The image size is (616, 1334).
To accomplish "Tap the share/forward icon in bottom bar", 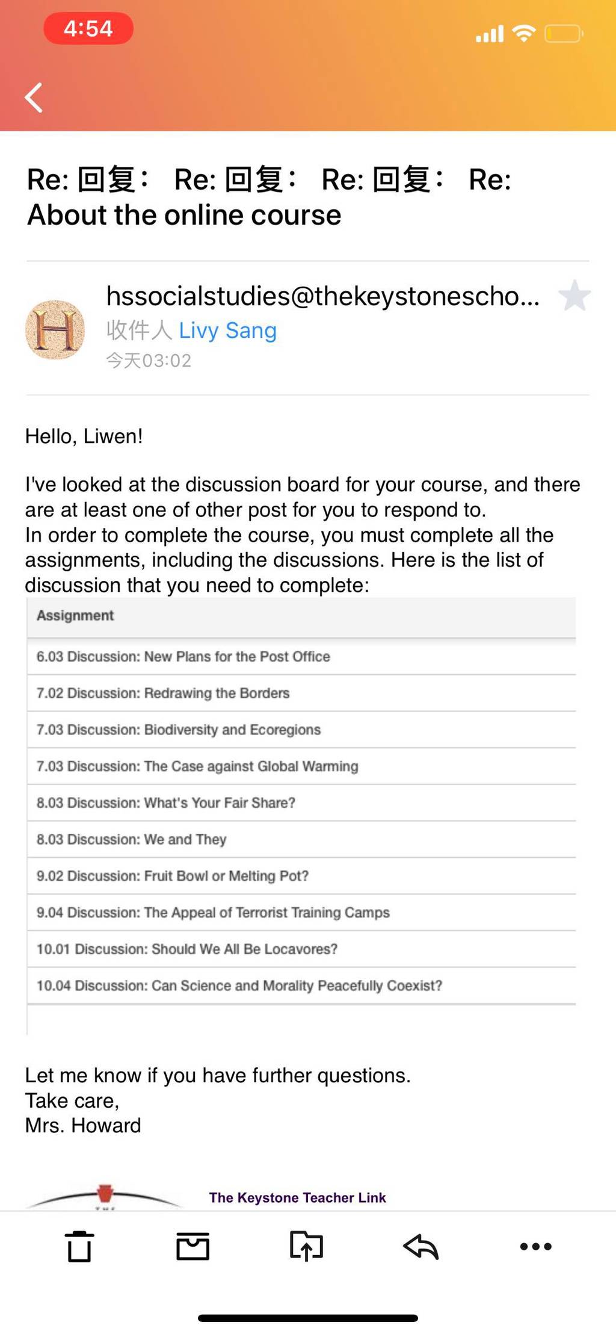I will 306,1246.
